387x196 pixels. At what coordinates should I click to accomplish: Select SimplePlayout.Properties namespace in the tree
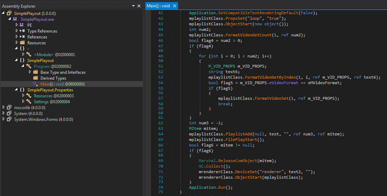click(50, 90)
